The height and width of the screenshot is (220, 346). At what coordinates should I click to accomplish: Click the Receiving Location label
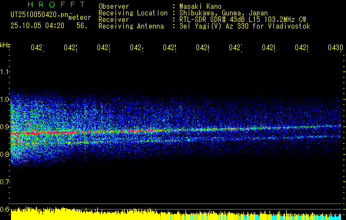pyautogui.click(x=133, y=13)
